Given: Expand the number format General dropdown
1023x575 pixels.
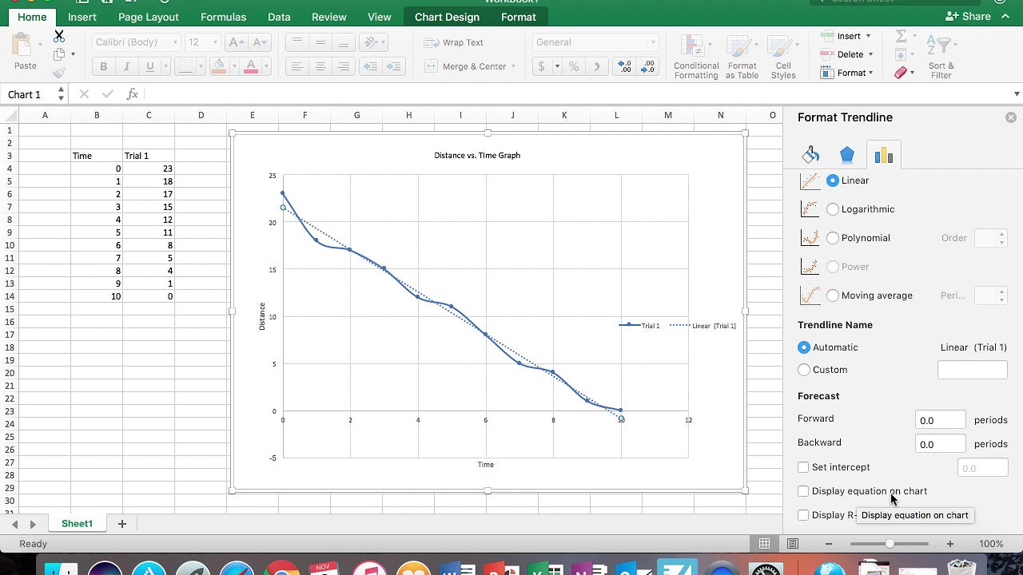Looking at the screenshot, I should [x=653, y=42].
